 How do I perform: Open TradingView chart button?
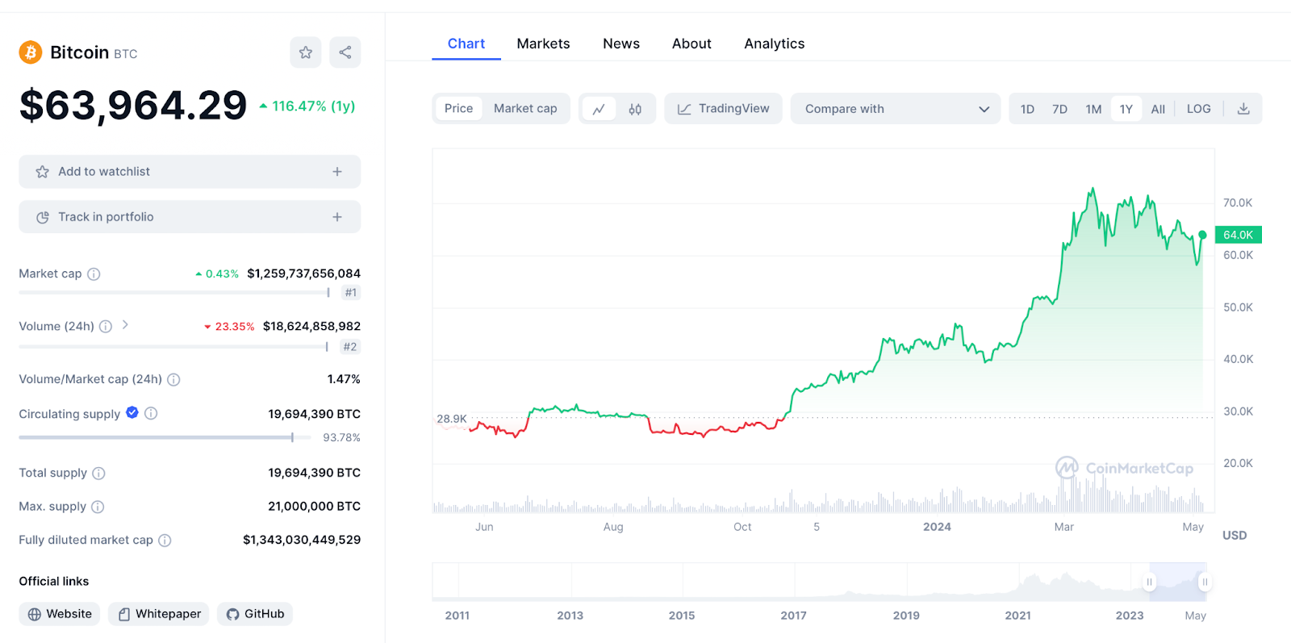[723, 109]
